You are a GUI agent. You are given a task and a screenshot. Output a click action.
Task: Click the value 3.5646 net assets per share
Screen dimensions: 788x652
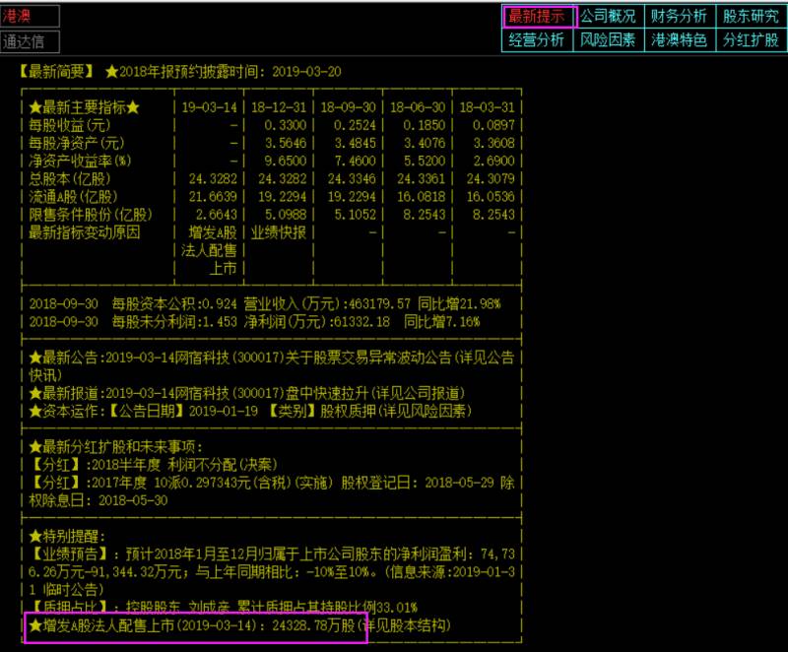[x=285, y=143]
